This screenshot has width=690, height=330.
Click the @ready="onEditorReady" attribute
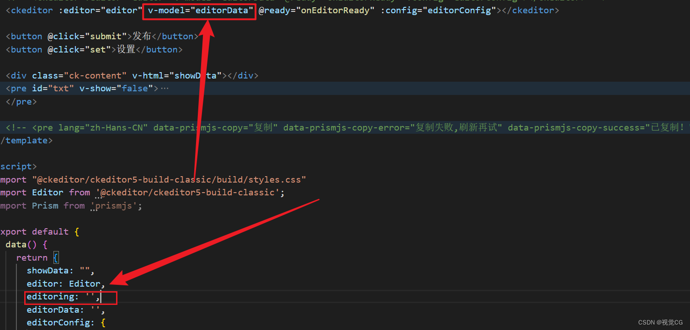pyautogui.click(x=316, y=10)
